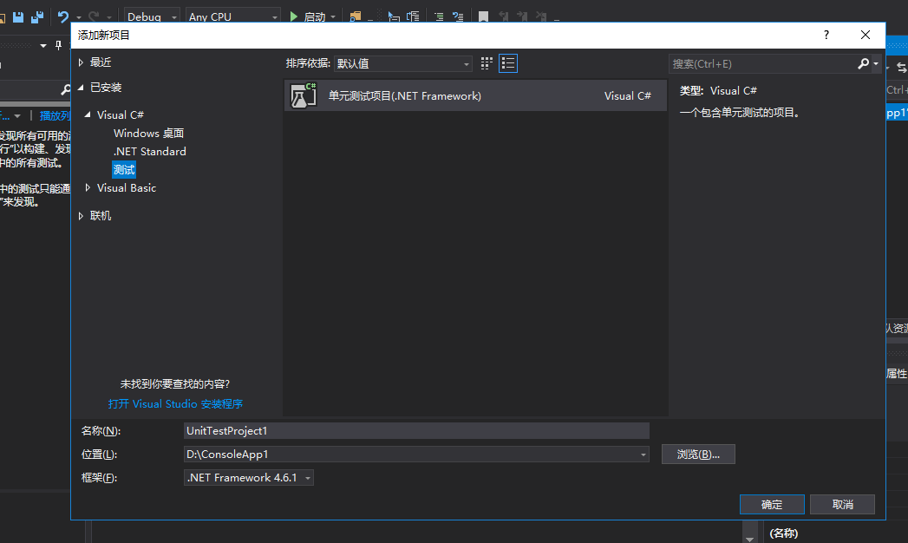
Task: Open the 打开 Visual Studio 安装程序 link
Action: [175, 403]
